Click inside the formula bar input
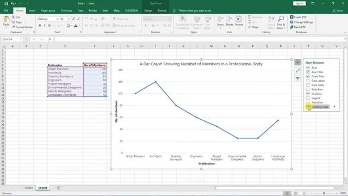The image size is (348, 196). pyautogui.click(x=199, y=39)
